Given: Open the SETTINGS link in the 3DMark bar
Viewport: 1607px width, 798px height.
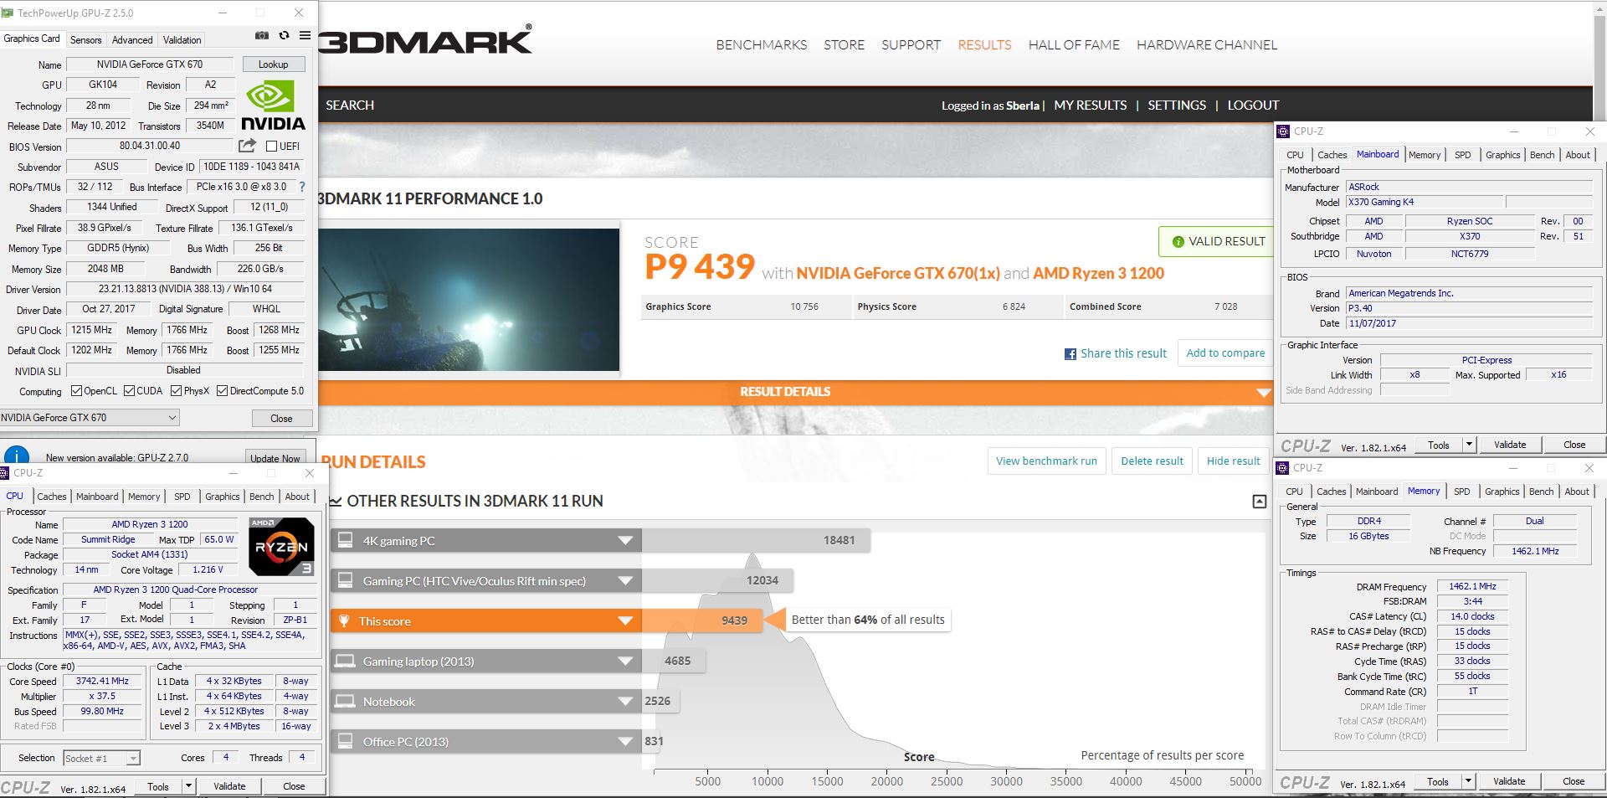Looking at the screenshot, I should [1177, 106].
